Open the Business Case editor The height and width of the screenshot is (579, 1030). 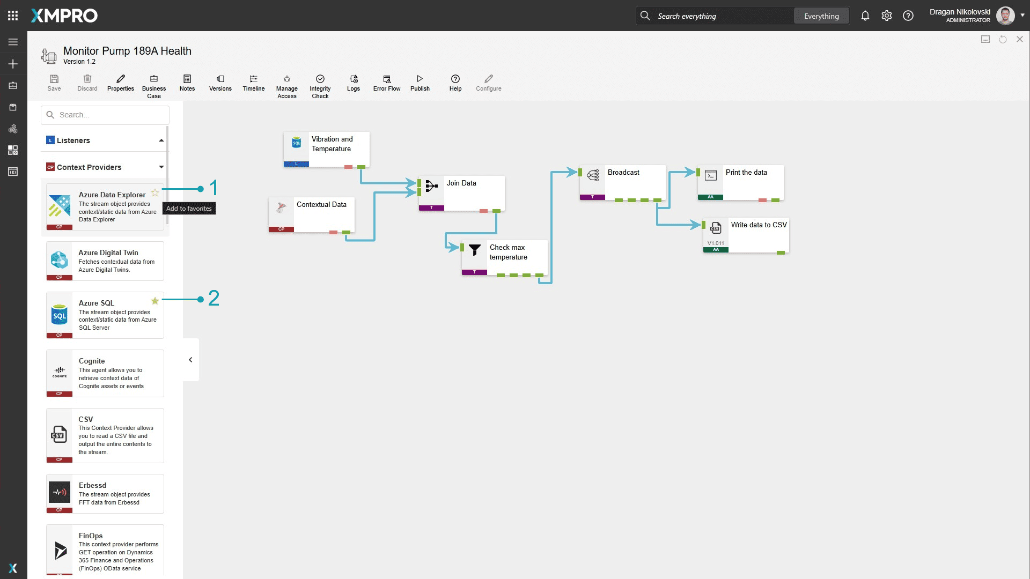[x=153, y=86]
